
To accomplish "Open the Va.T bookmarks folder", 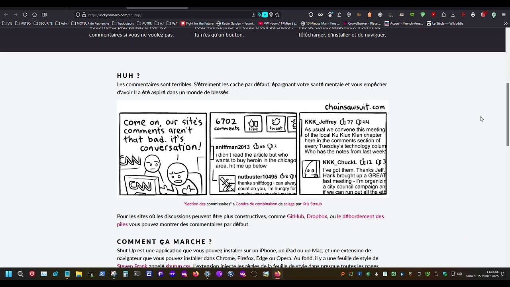I will click(172, 24).
